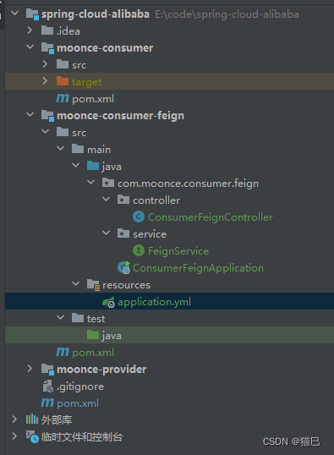Viewport: 334px width, 455px height.
Task: Expand the 临时文件和控制台 node
Action: coord(14,436)
